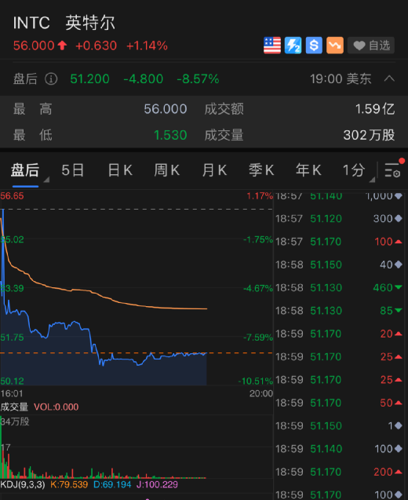
Task: Tap the blue lightning Level 2 icon
Action: pos(293,46)
